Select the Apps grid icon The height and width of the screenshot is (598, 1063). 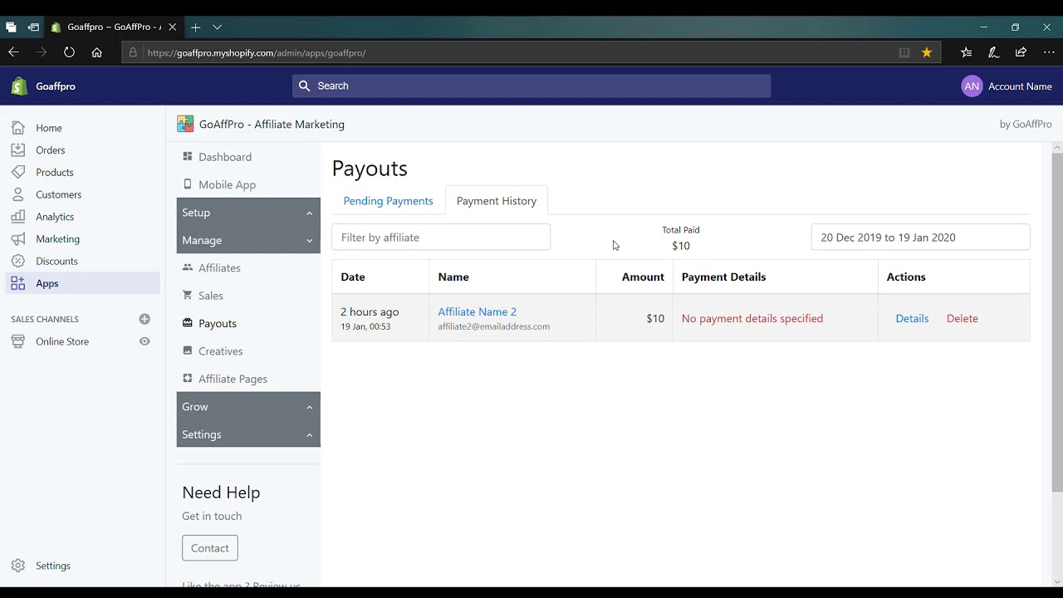18,283
